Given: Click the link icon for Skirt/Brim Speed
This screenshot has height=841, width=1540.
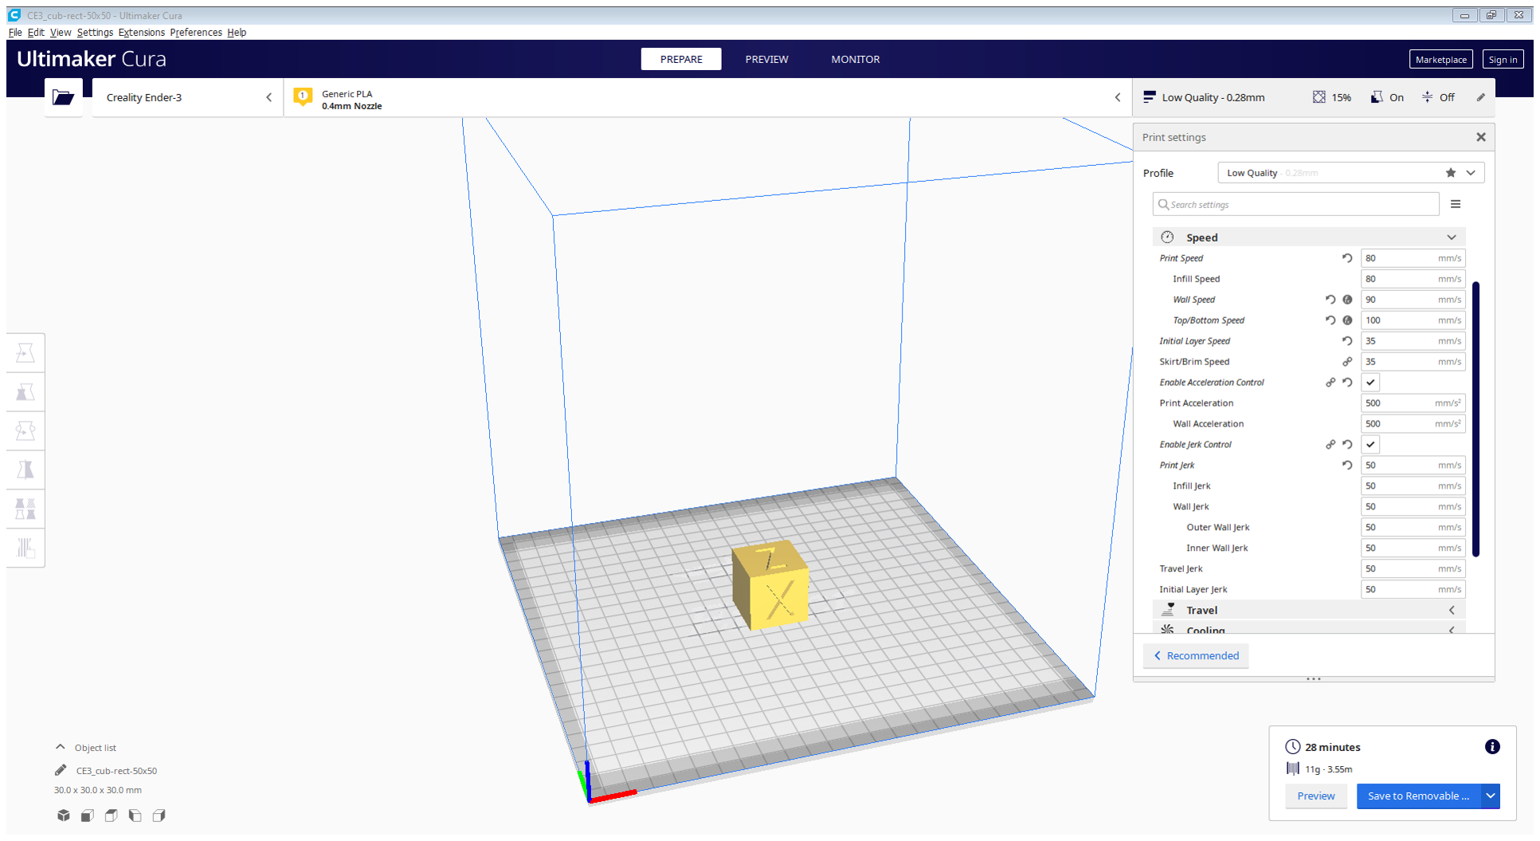Looking at the screenshot, I should pyautogui.click(x=1347, y=362).
